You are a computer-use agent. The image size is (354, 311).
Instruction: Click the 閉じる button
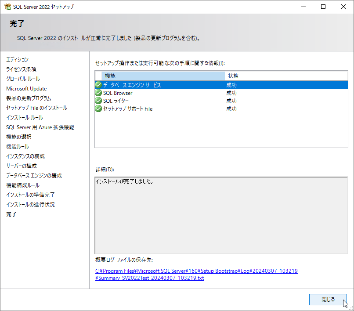pyautogui.click(x=328, y=300)
